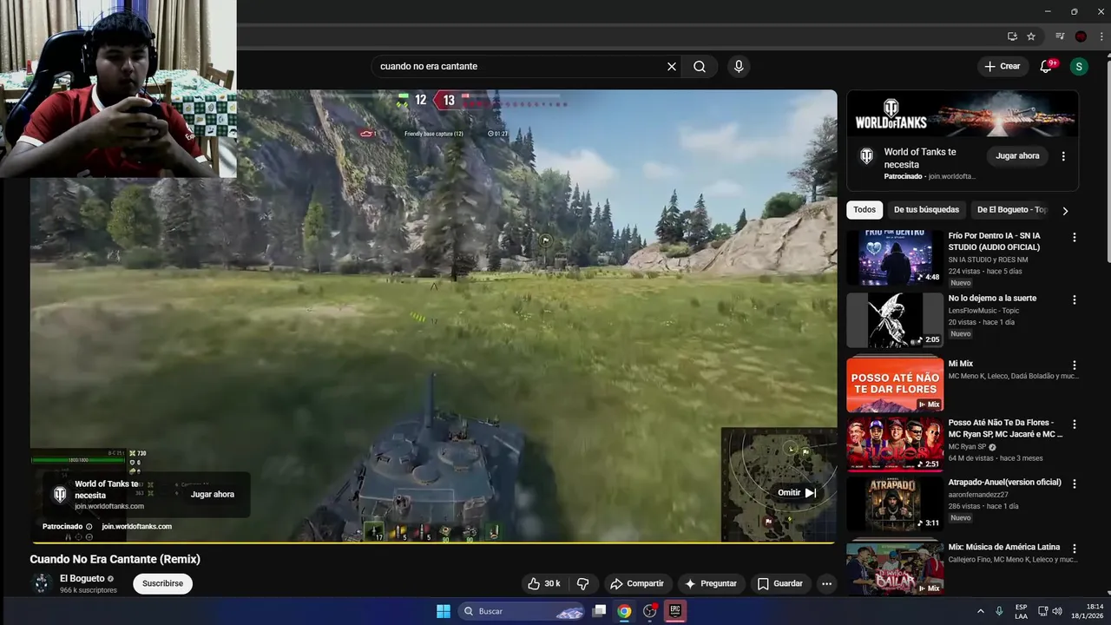Click Jugar ahora on video ad overlay

pos(213,494)
